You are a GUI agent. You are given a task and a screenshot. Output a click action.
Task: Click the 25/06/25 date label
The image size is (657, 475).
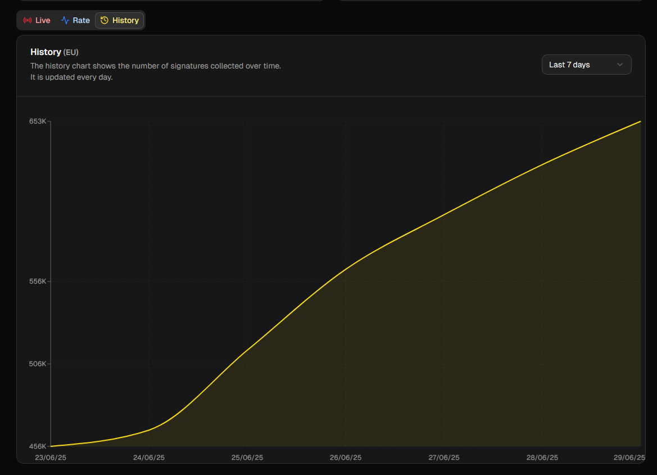pos(247,458)
